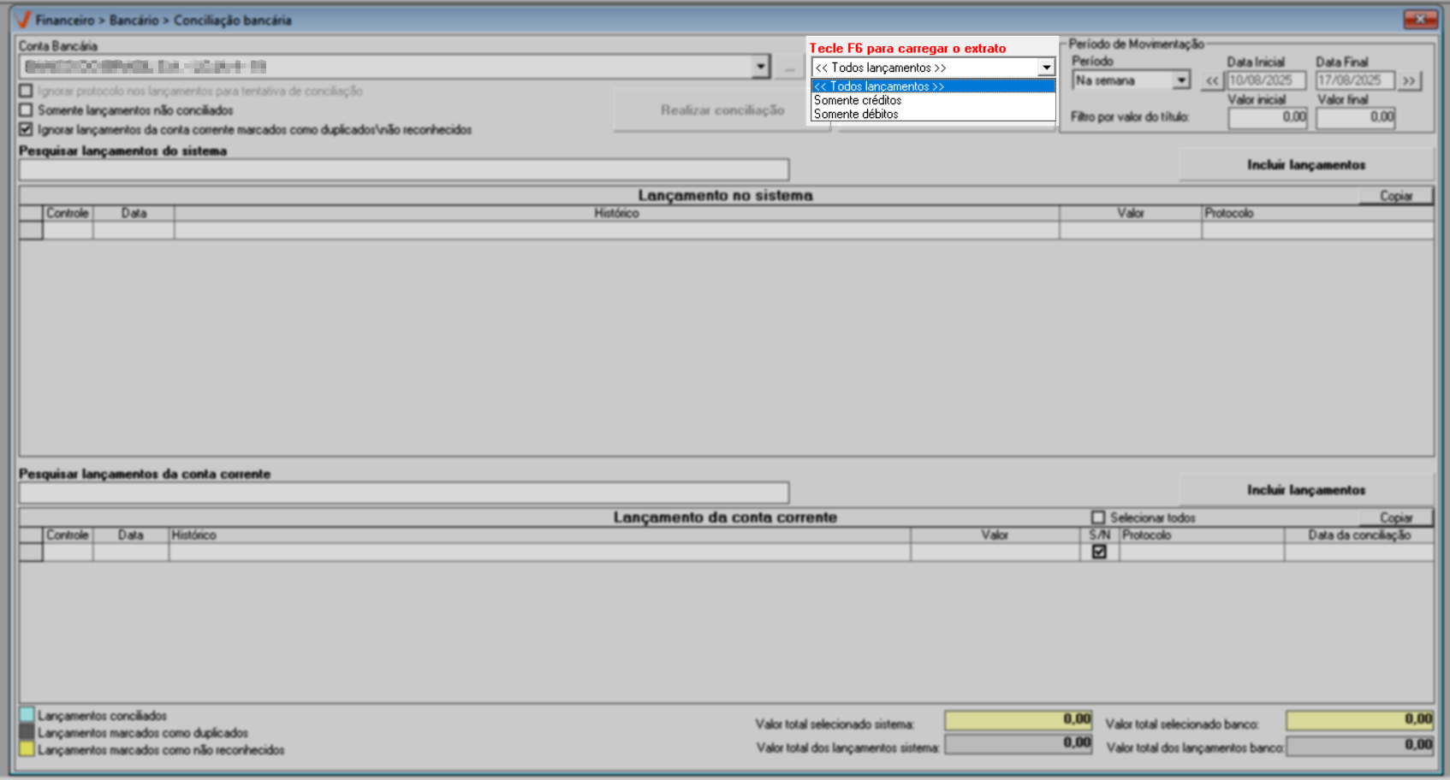Click lower 'Incluir lançamentos' button for conta corrente

pos(1306,490)
